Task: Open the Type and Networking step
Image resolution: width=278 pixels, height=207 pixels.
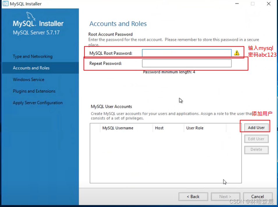Action: coord(33,56)
